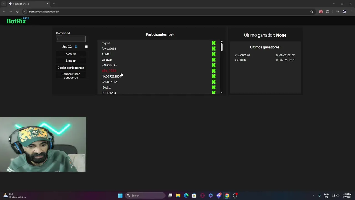
Task: Click past winner CO_Idlib
Action: pyautogui.click(x=240, y=60)
